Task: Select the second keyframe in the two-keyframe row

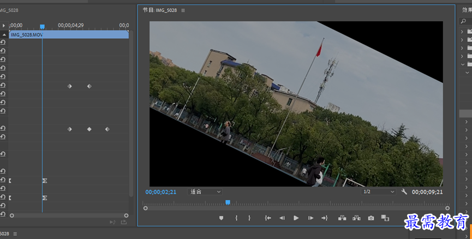Action: pyautogui.click(x=89, y=86)
